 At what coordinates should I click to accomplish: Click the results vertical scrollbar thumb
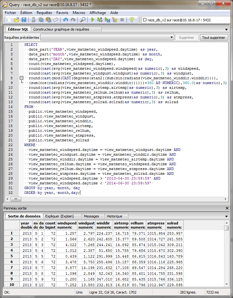pos(227,228)
